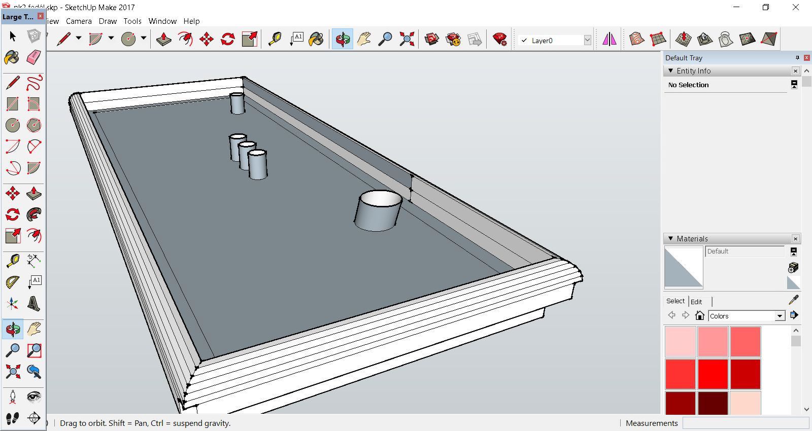812x431 pixels.
Task: Pick the 3D Text tool
Action: pyautogui.click(x=33, y=304)
